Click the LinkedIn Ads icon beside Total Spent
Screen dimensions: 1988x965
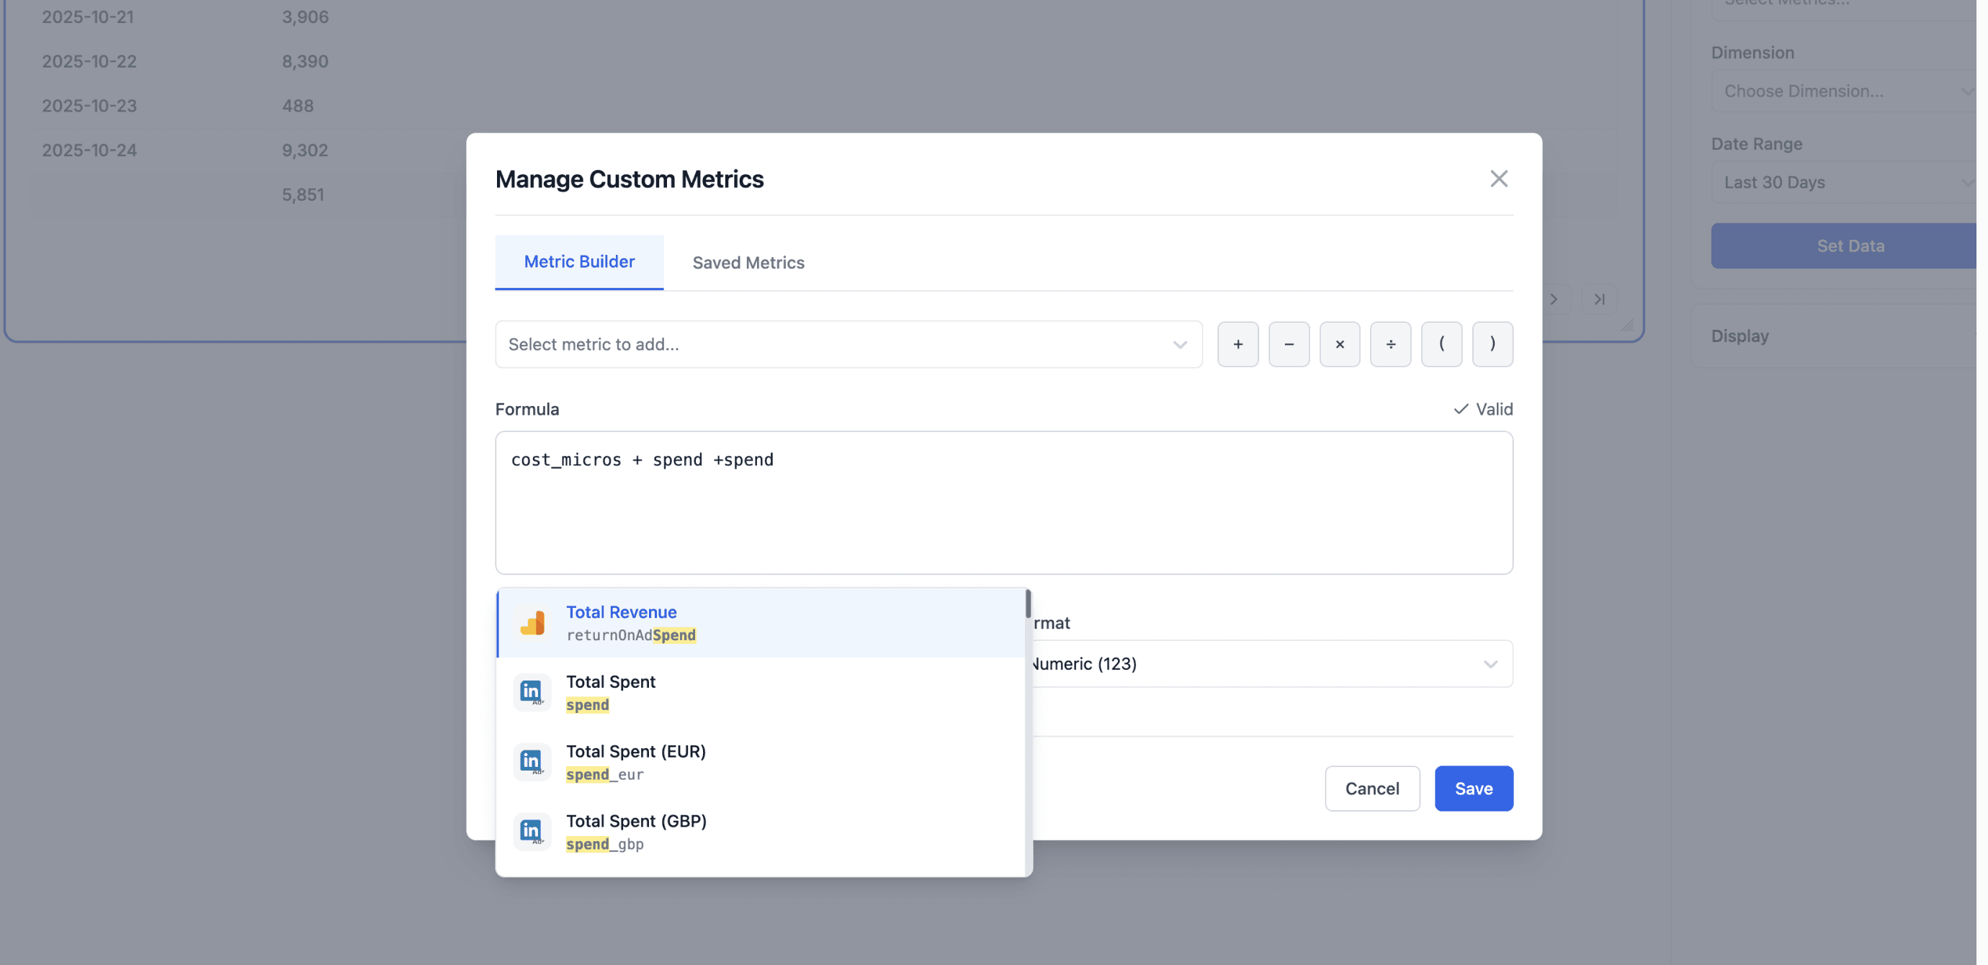(x=531, y=692)
